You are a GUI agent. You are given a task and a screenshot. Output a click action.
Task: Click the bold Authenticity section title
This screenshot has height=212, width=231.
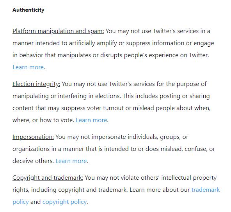[28, 10]
